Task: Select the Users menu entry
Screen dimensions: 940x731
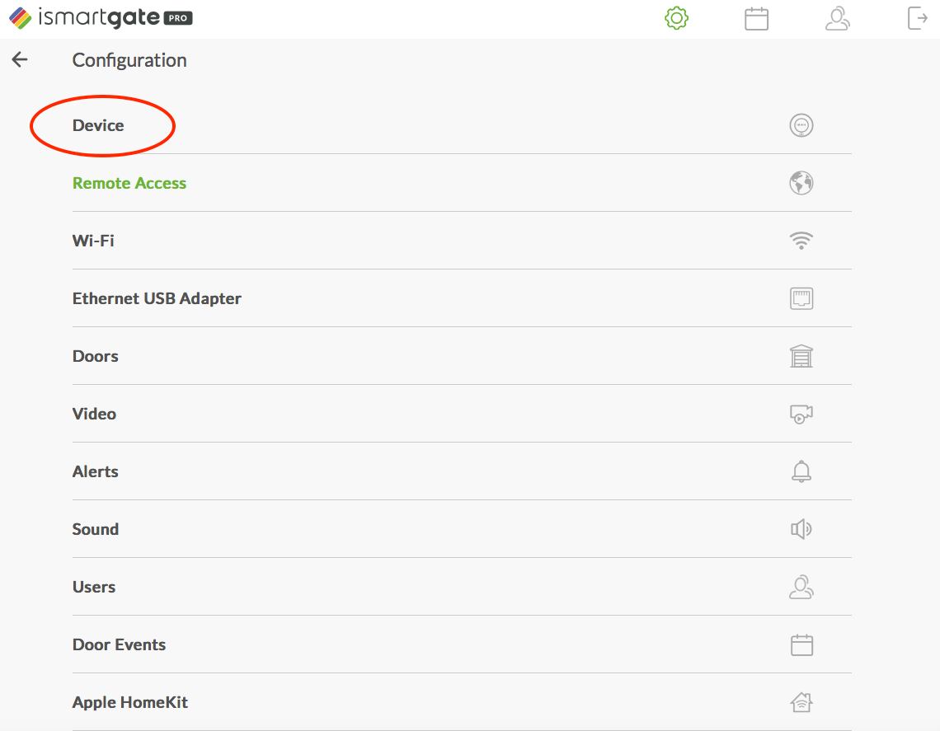Action: [94, 587]
